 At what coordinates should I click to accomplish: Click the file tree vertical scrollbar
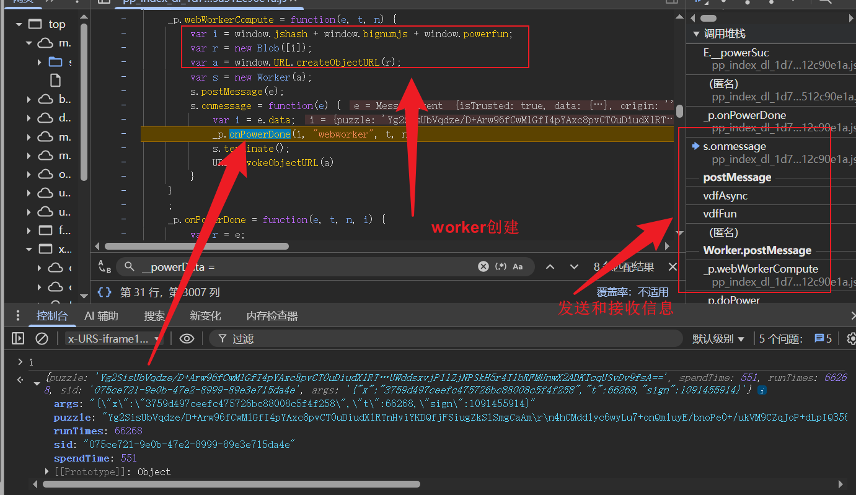(84, 102)
